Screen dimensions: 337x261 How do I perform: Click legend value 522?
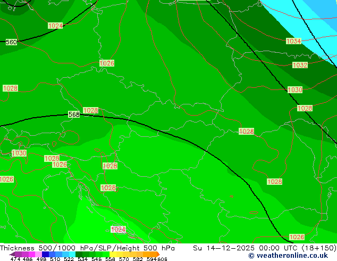point(69,259)
